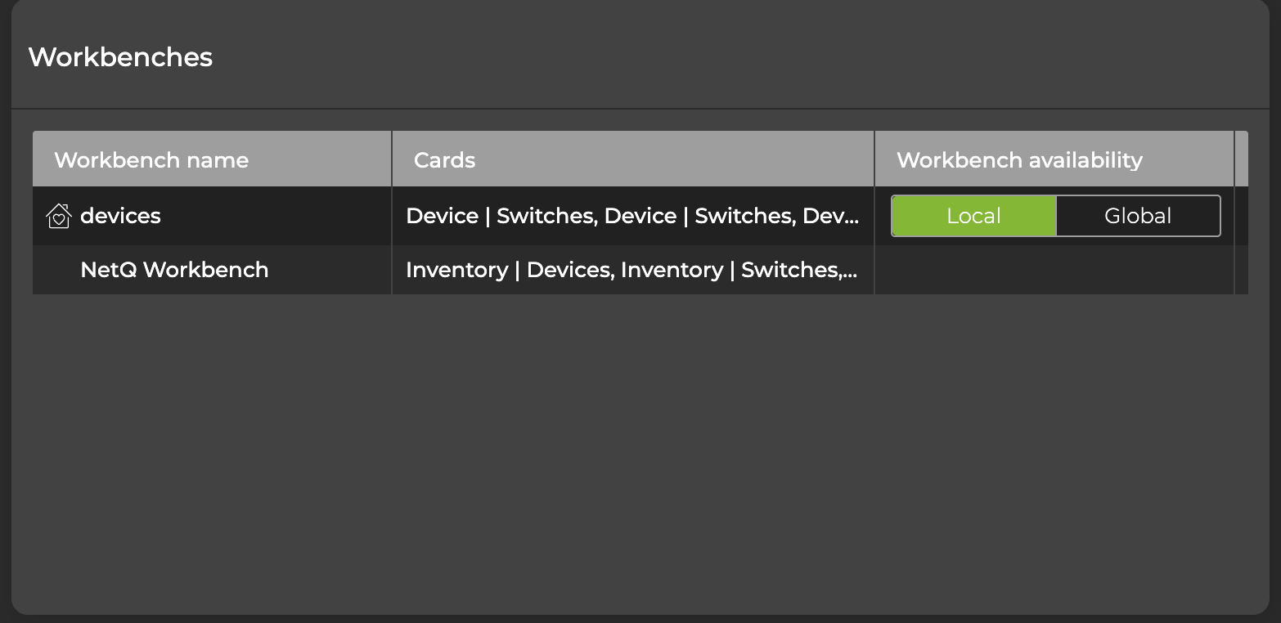The height and width of the screenshot is (623, 1281).
Task: Select the Workbench availability column header
Action: [1019, 159]
